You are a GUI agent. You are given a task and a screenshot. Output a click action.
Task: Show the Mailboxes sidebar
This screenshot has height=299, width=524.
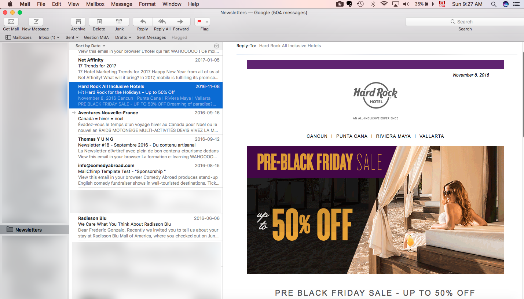tap(19, 37)
